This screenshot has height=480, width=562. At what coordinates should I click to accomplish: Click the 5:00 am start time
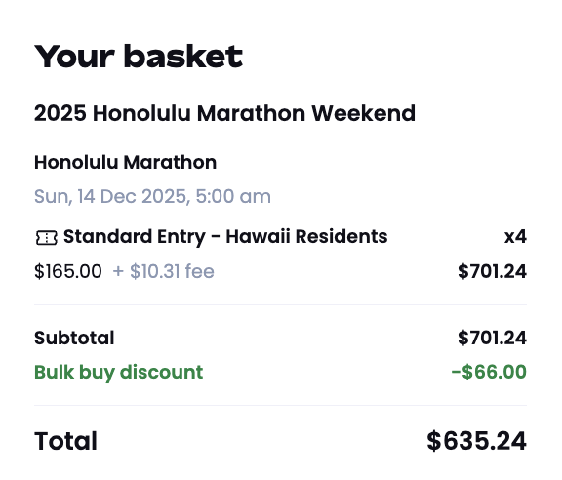click(233, 196)
